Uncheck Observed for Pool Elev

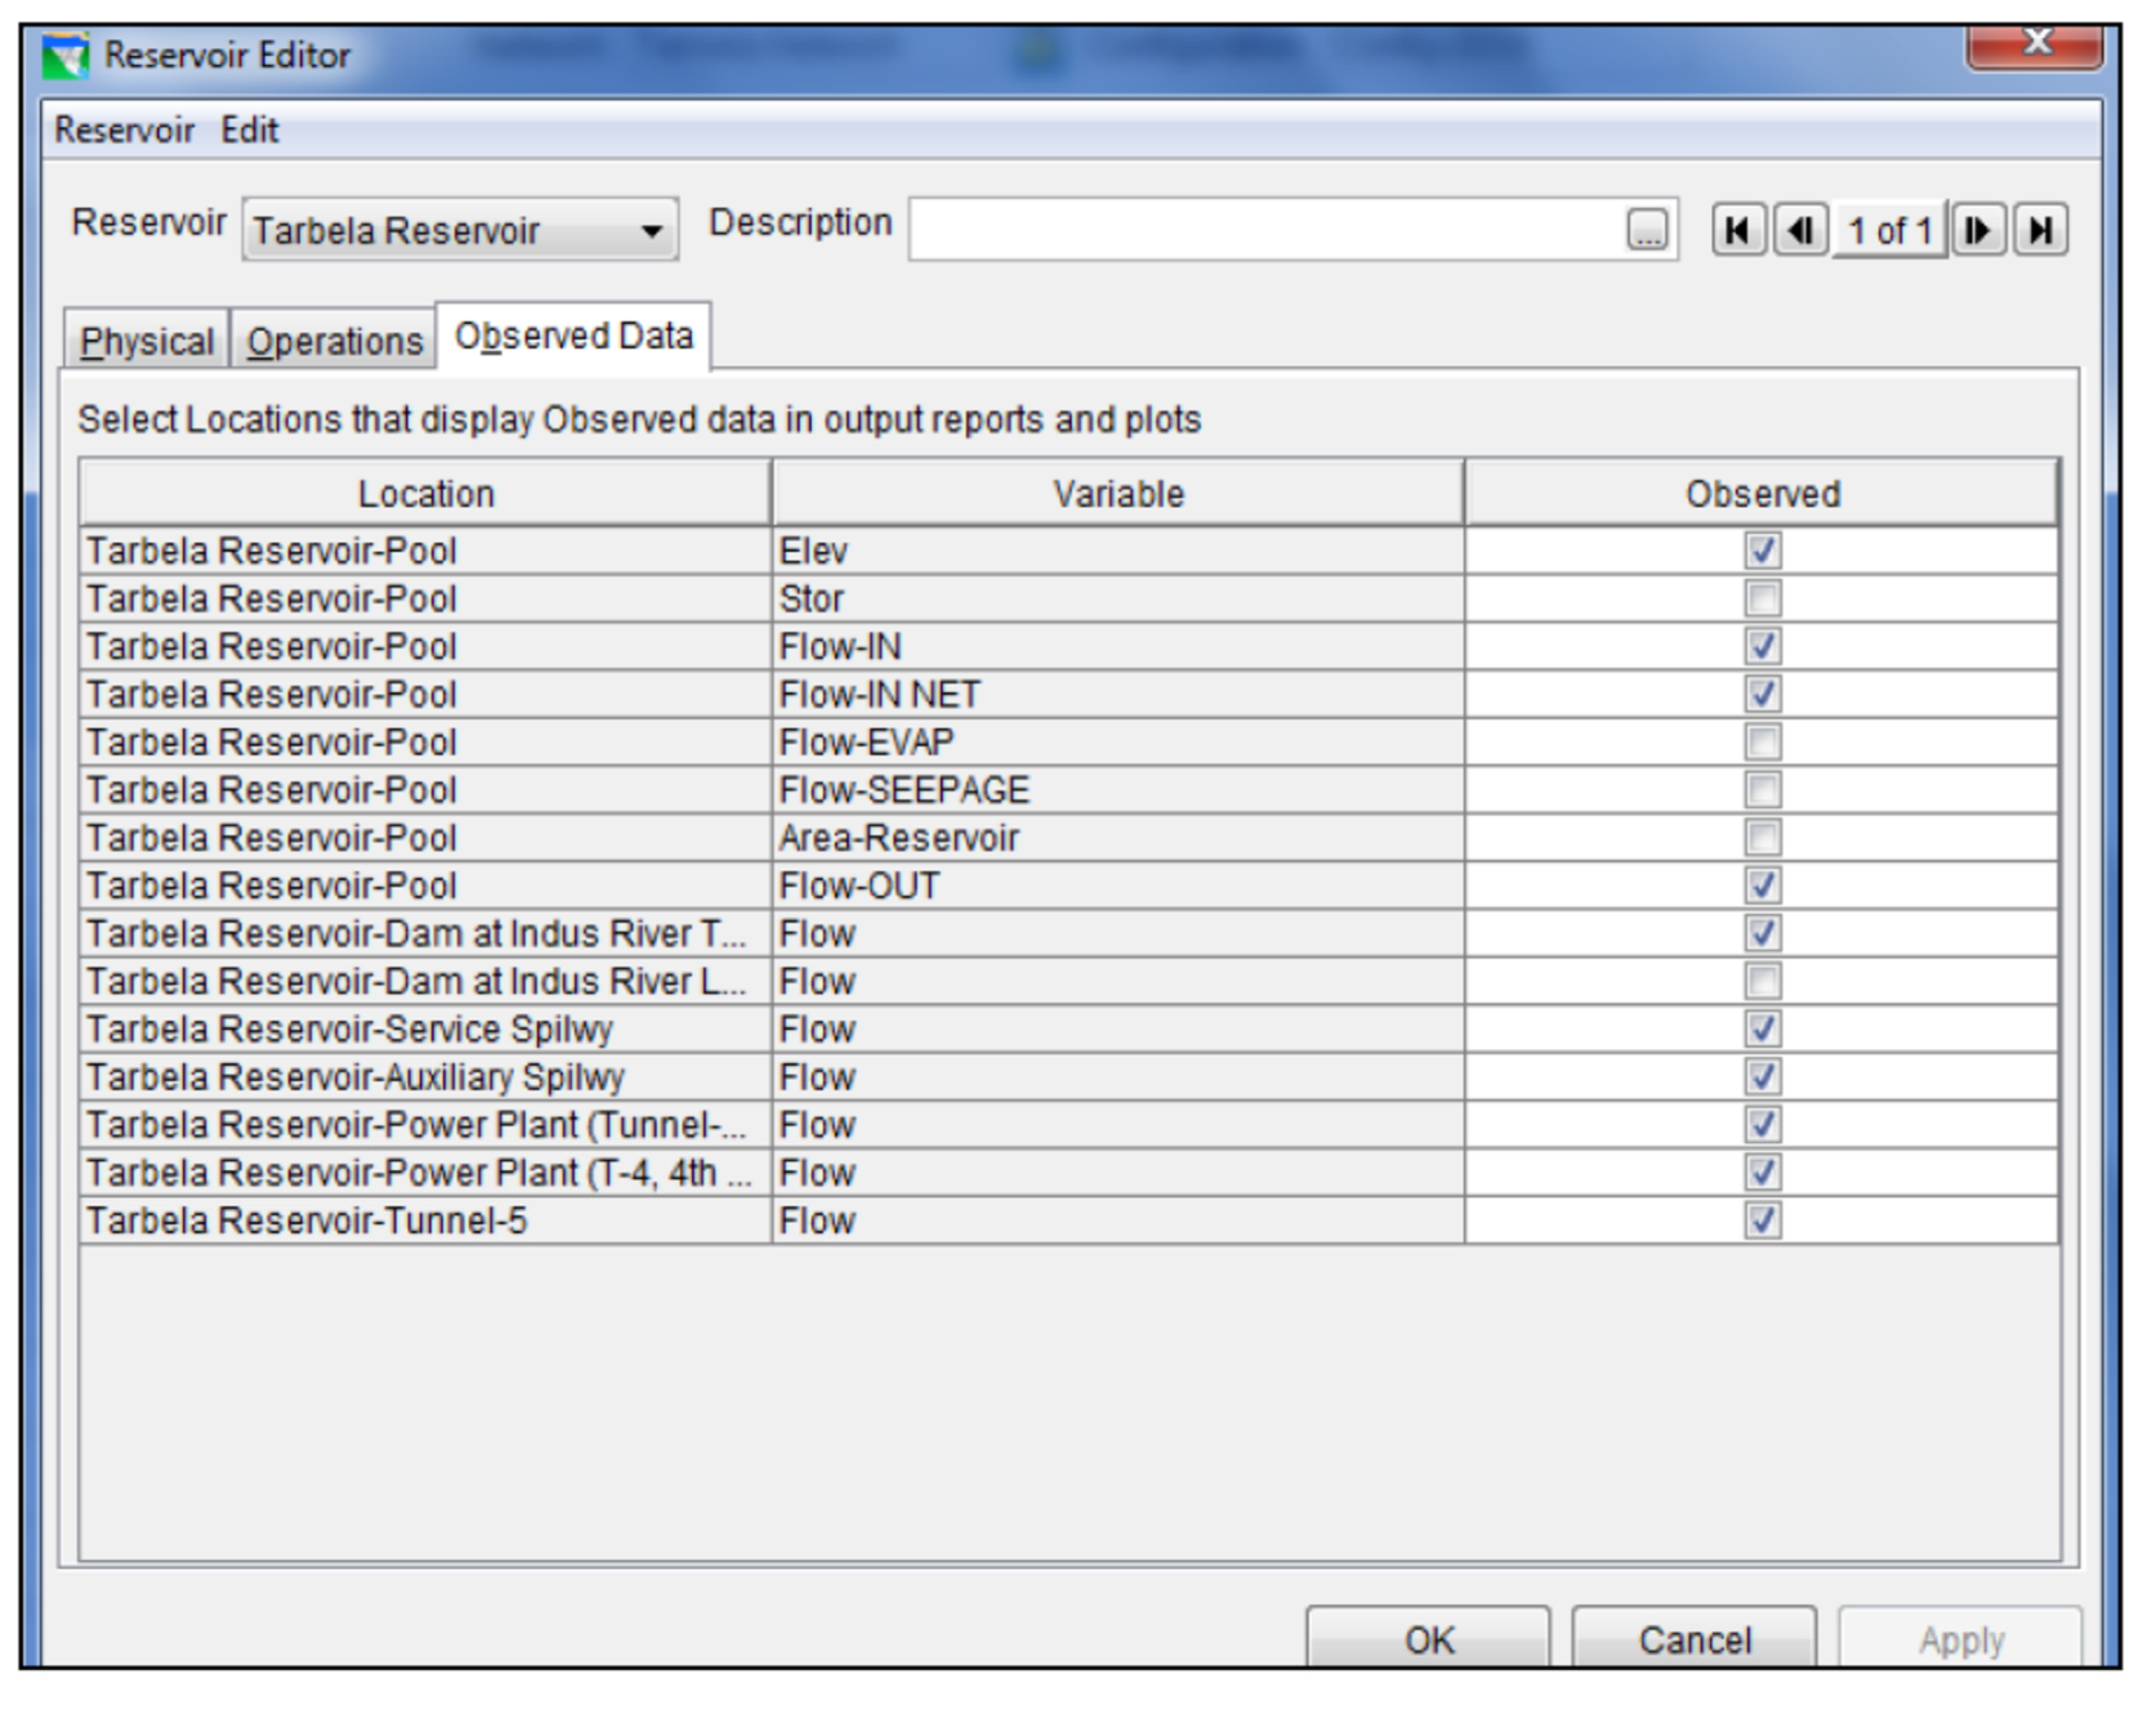1762,550
